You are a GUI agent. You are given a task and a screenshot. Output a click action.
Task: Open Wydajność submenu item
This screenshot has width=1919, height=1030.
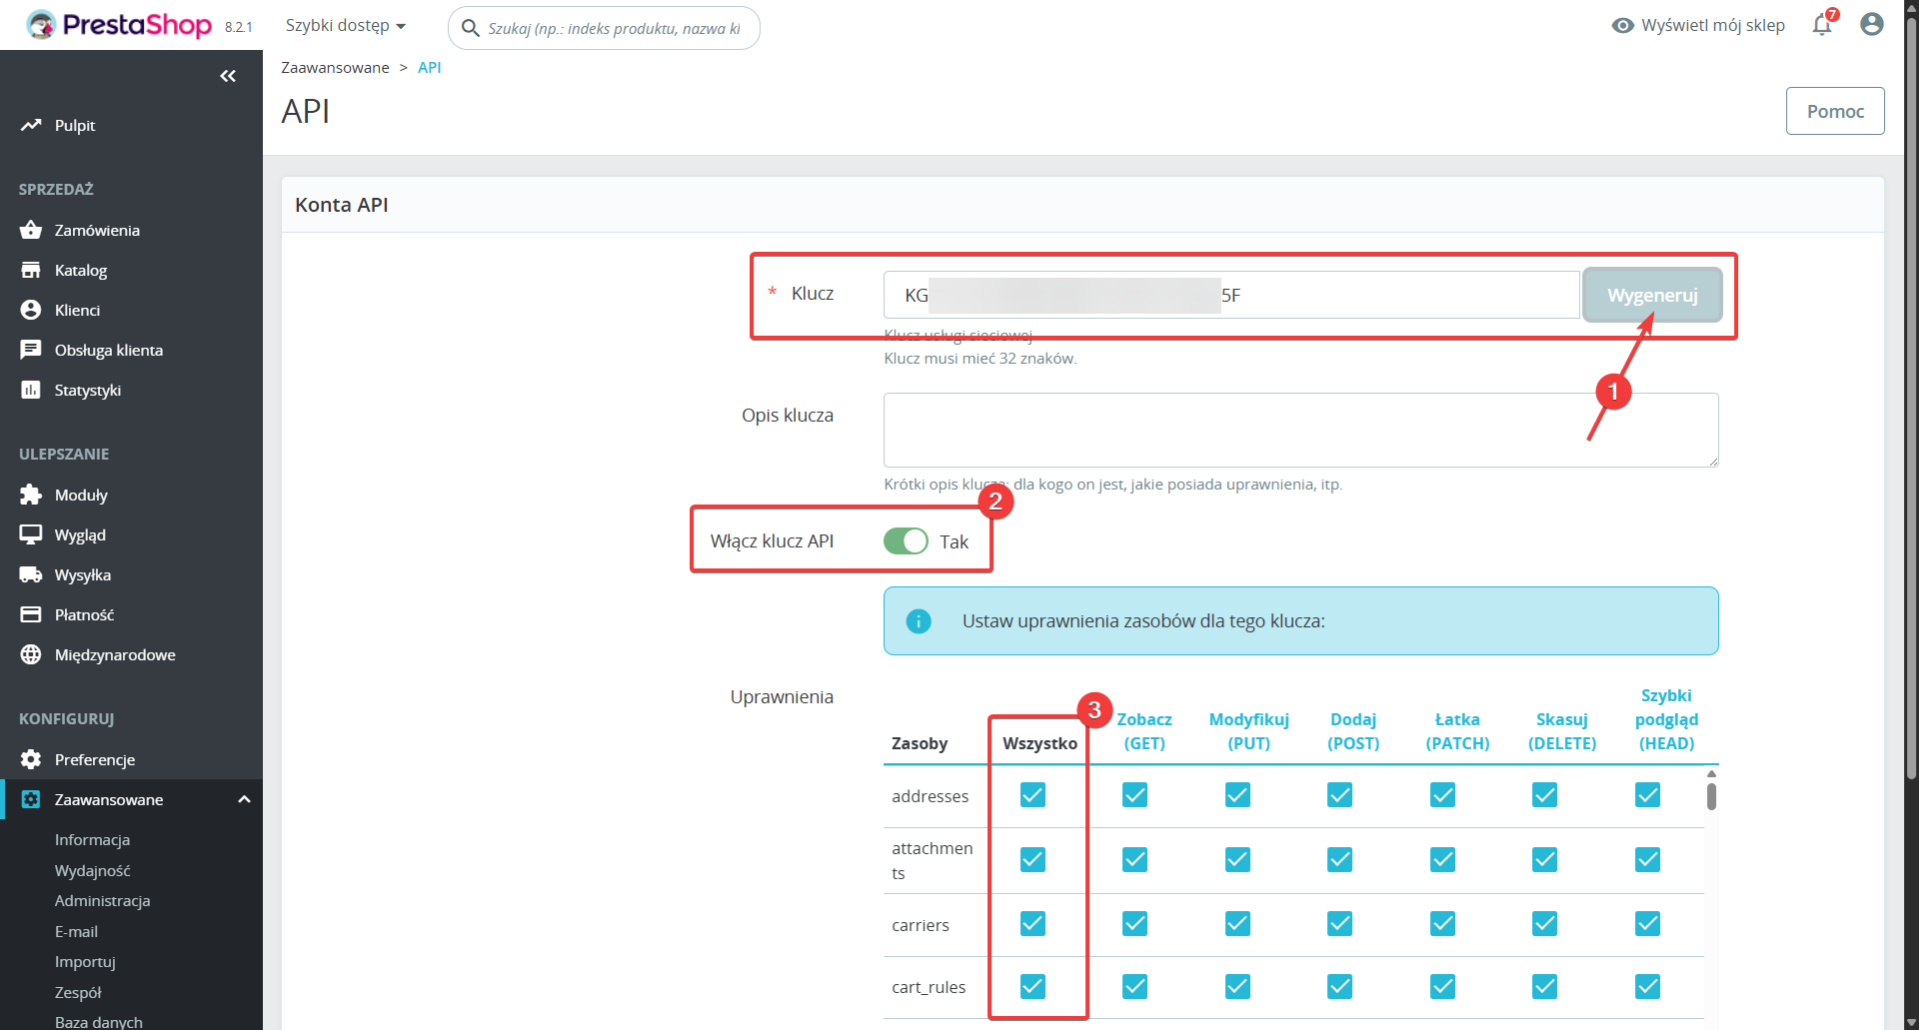tap(92, 870)
